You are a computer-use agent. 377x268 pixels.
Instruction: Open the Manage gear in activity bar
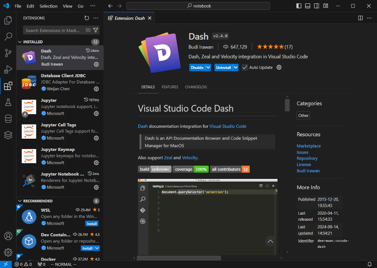tap(8, 252)
